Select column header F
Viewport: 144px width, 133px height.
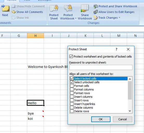pyautogui.click(x=5, y=36)
